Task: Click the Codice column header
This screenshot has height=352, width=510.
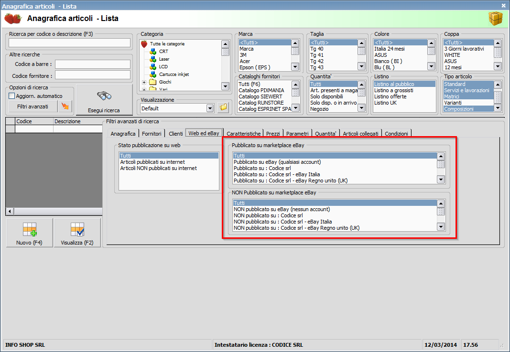Action: [x=34, y=121]
